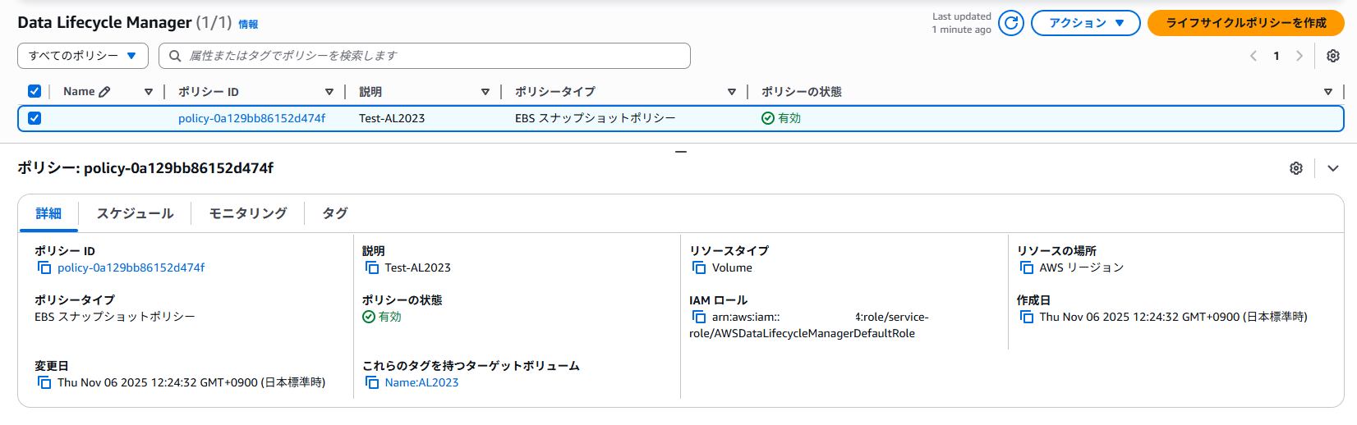Sort by ポリシータイプ column arrow
The width and height of the screenshot is (1357, 425).
[731, 92]
